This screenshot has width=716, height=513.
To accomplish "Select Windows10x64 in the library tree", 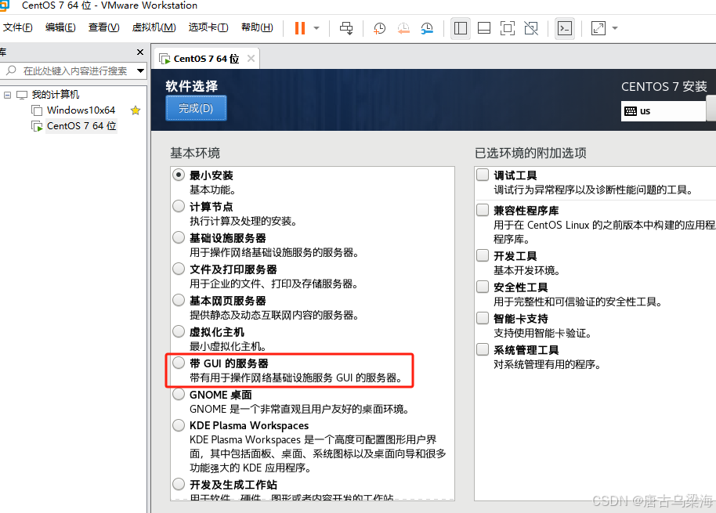I will point(81,110).
